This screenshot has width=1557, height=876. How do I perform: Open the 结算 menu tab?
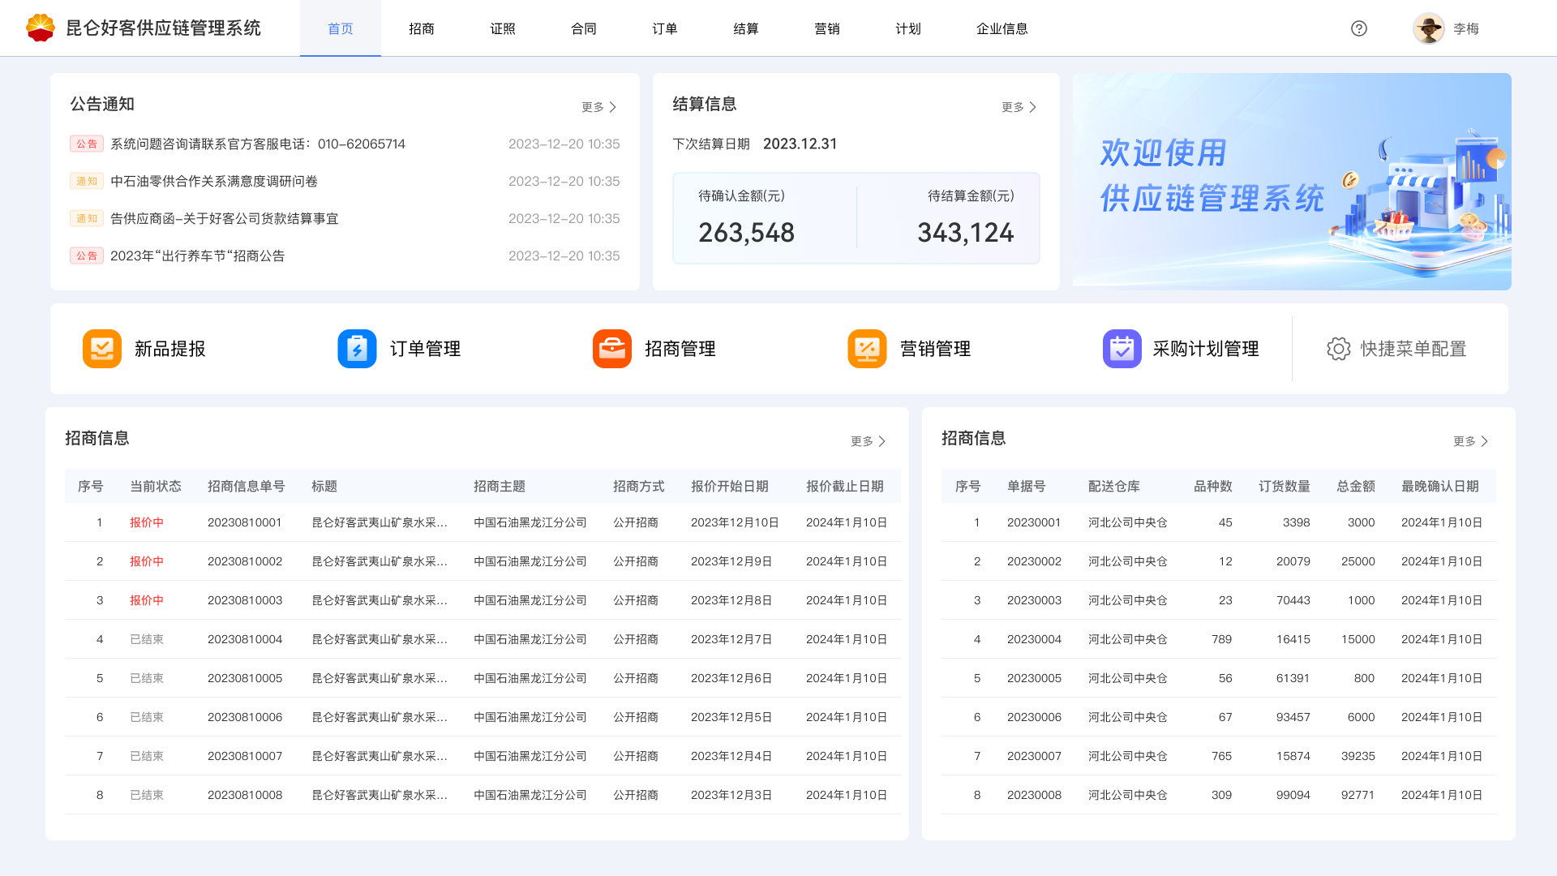[746, 28]
